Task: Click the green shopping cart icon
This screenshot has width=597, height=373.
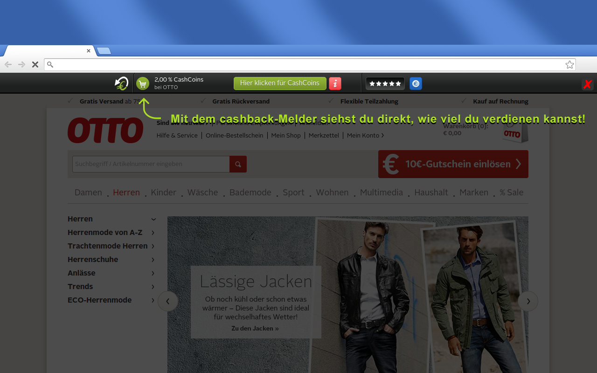Action: point(143,83)
